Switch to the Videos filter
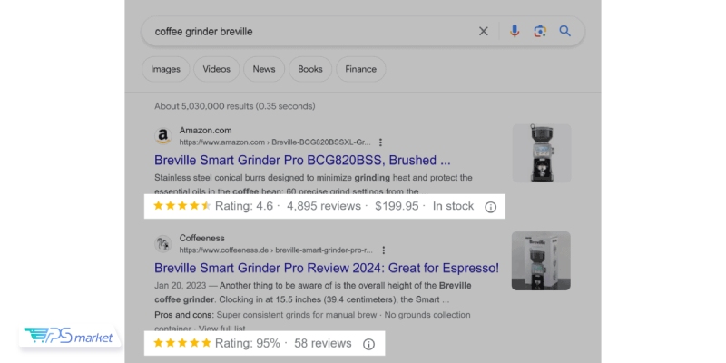Image resolution: width=726 pixels, height=363 pixels. click(x=216, y=69)
